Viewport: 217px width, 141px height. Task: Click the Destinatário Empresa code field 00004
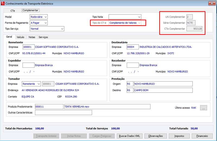coord(133,47)
